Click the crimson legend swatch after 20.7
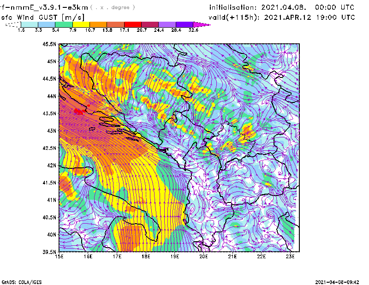The width and height of the screenshot is (369, 285). (x=150, y=24)
